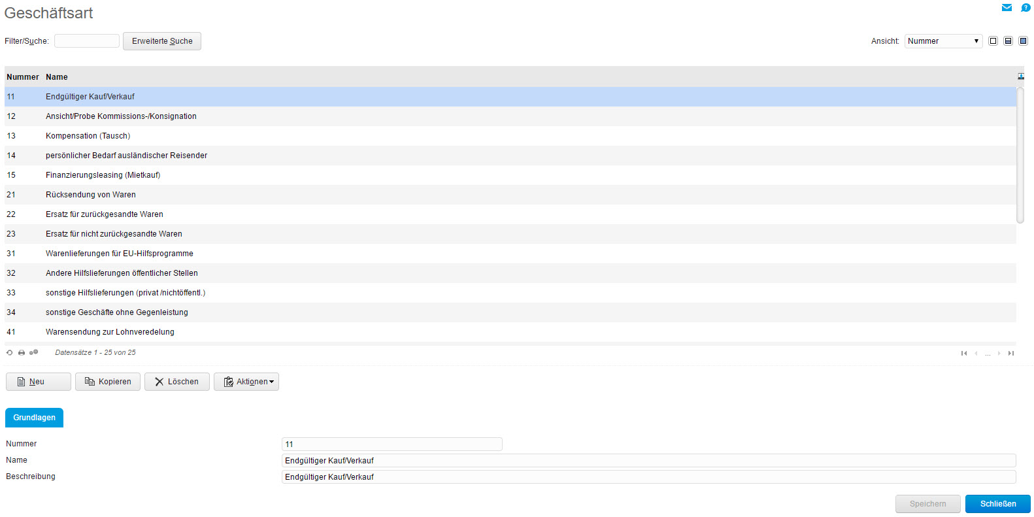Click the table's vertical scrollbar
This screenshot has width=1034, height=517.
(1020, 156)
